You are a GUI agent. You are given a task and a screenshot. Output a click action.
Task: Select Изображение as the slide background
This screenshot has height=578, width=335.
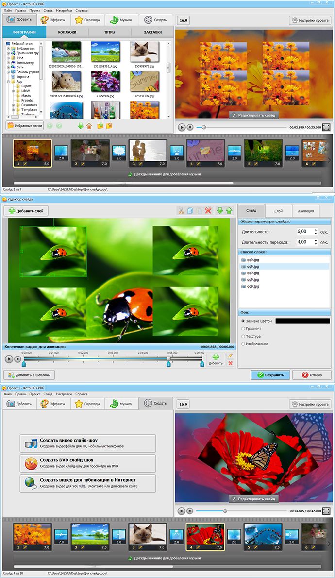click(243, 344)
